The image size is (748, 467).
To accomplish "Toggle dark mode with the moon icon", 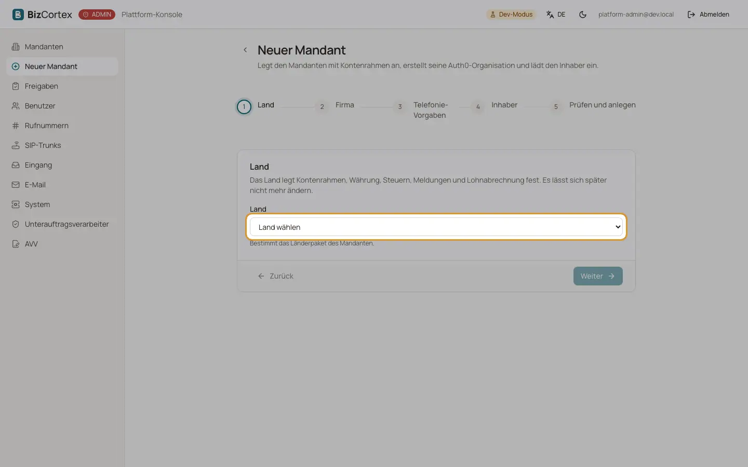I will click(583, 15).
